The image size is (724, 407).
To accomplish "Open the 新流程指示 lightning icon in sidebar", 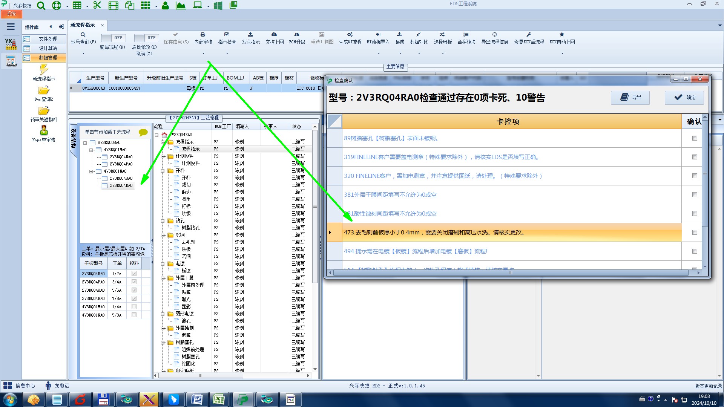I will 44,69.
